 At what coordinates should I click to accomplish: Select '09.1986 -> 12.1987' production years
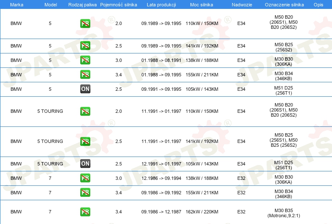[161, 212]
